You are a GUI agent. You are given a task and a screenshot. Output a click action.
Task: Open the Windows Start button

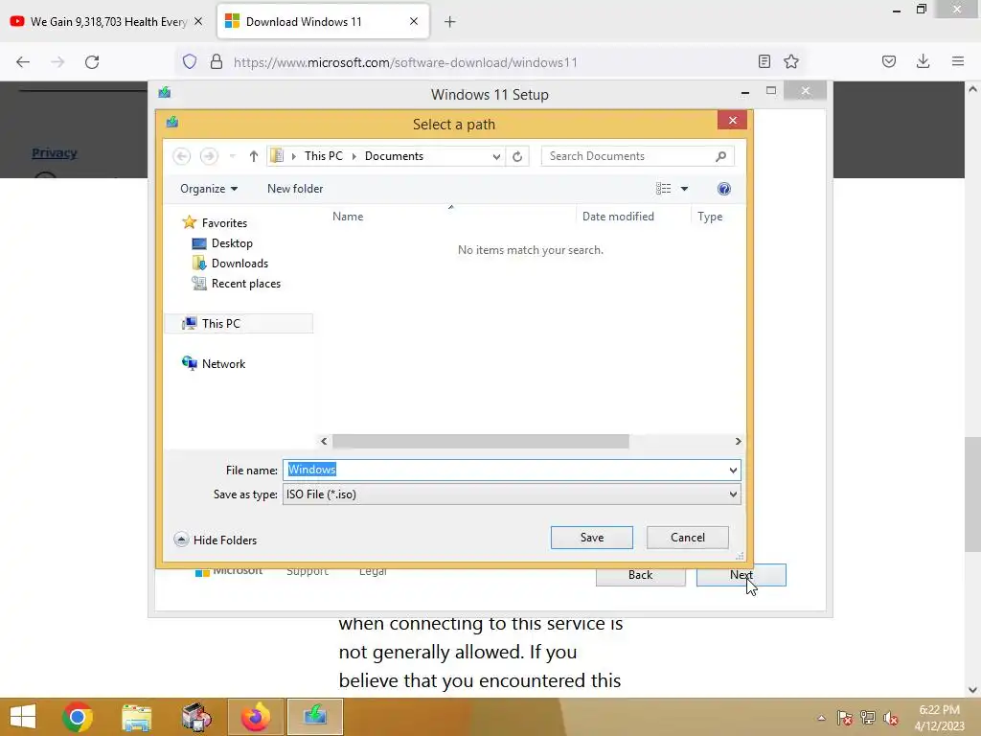(23, 717)
